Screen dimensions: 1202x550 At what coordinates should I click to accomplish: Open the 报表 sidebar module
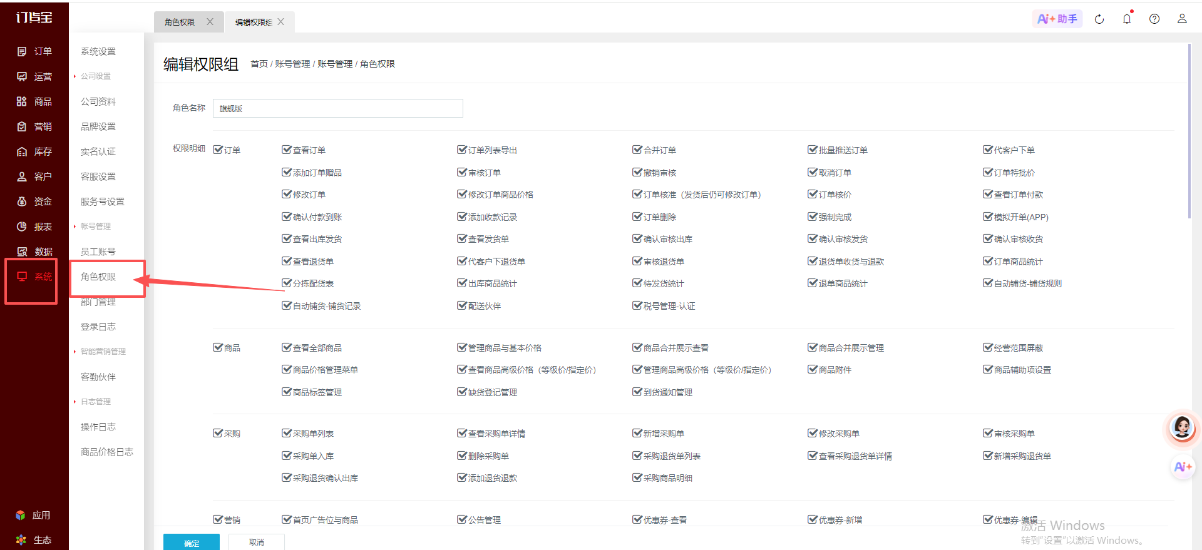pos(34,227)
